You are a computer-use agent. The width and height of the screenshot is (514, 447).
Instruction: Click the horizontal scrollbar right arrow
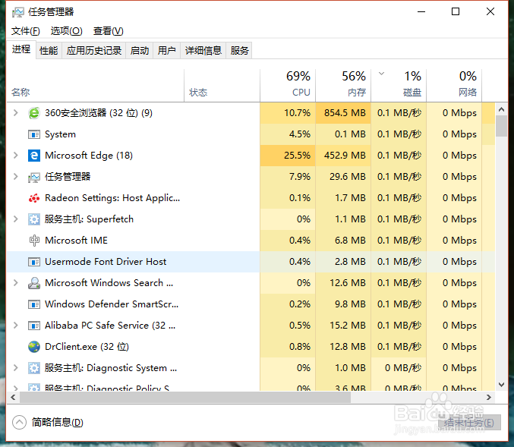click(x=489, y=398)
